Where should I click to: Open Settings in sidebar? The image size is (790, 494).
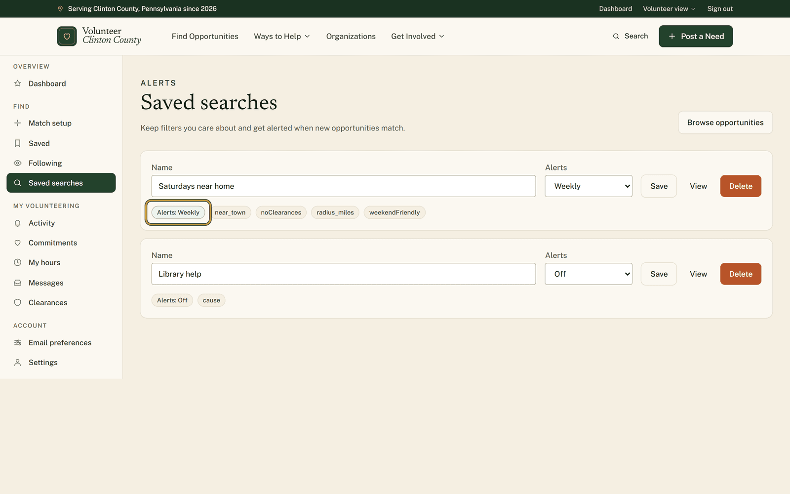coord(61,363)
